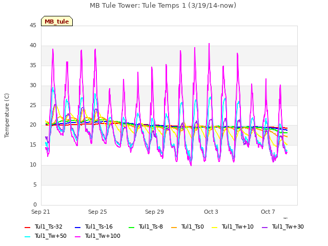
Task: Select the Tul1_Ts-16 legend label
Action: pyautogui.click(x=99, y=227)
